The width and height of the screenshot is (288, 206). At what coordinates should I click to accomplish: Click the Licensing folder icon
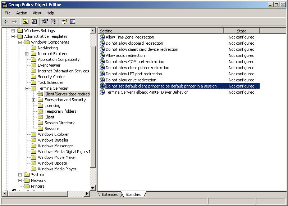pyautogui.click(x=40, y=106)
